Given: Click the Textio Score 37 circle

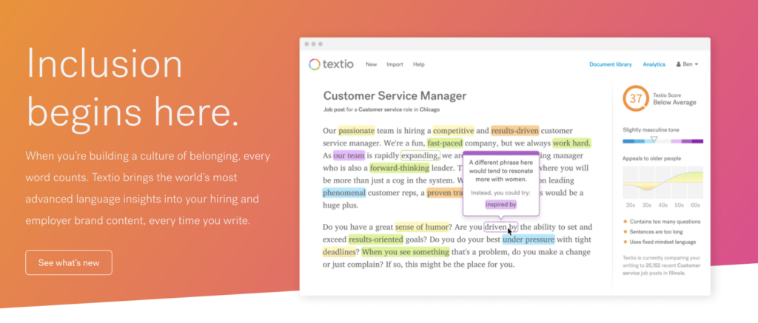Looking at the screenshot, I should pos(635,99).
